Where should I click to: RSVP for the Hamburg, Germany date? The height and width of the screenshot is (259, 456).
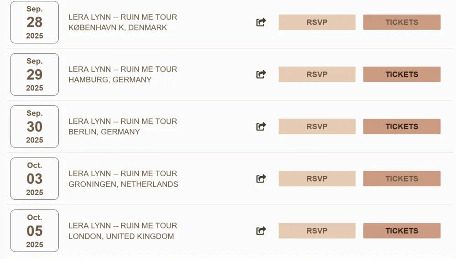pyautogui.click(x=317, y=74)
